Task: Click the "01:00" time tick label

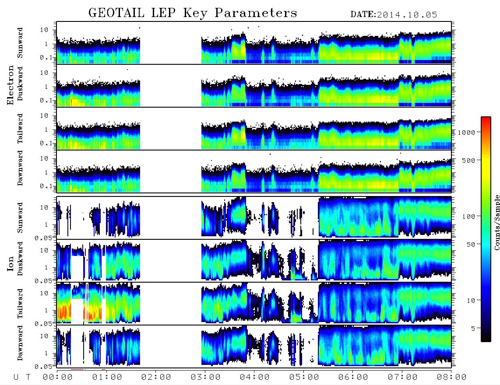Action: tap(107, 378)
